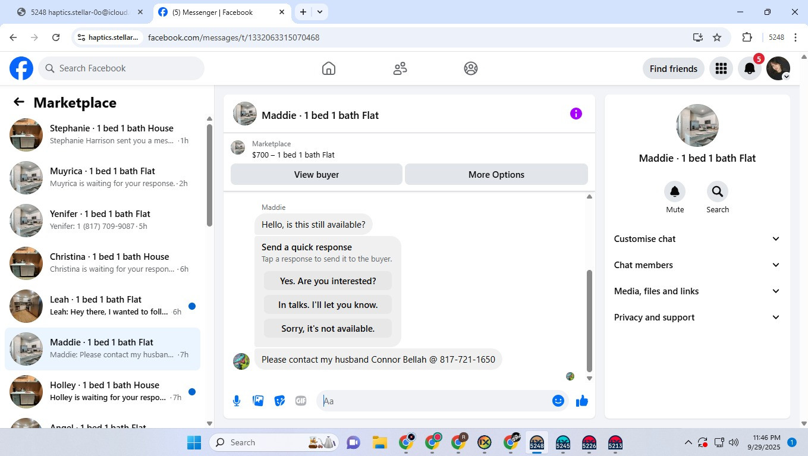
Task: Bookmark this page with star icon
Action: tap(717, 37)
